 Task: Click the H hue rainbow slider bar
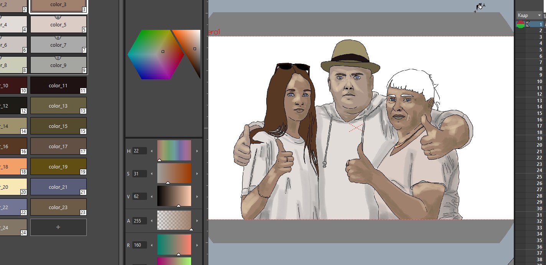point(174,150)
